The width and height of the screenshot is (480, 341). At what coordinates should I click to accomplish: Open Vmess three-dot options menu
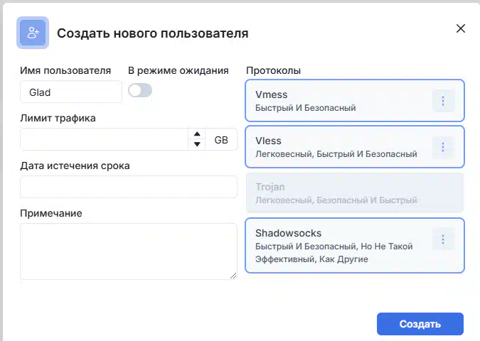pyautogui.click(x=443, y=101)
